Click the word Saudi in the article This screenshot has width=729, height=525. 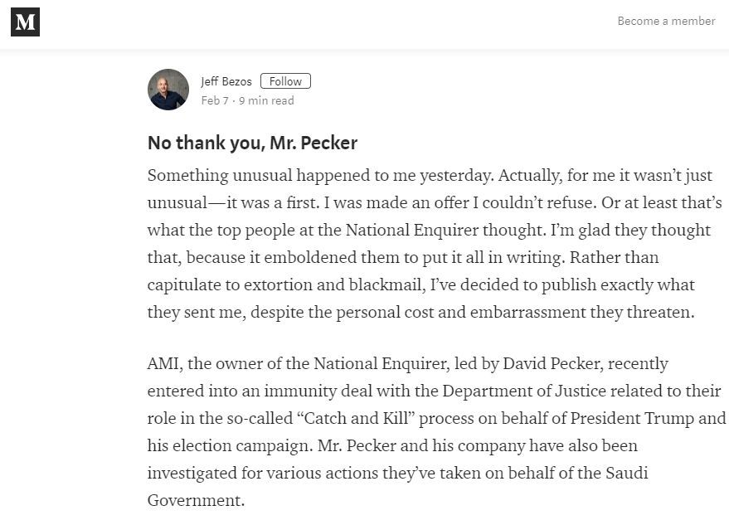coord(626,473)
